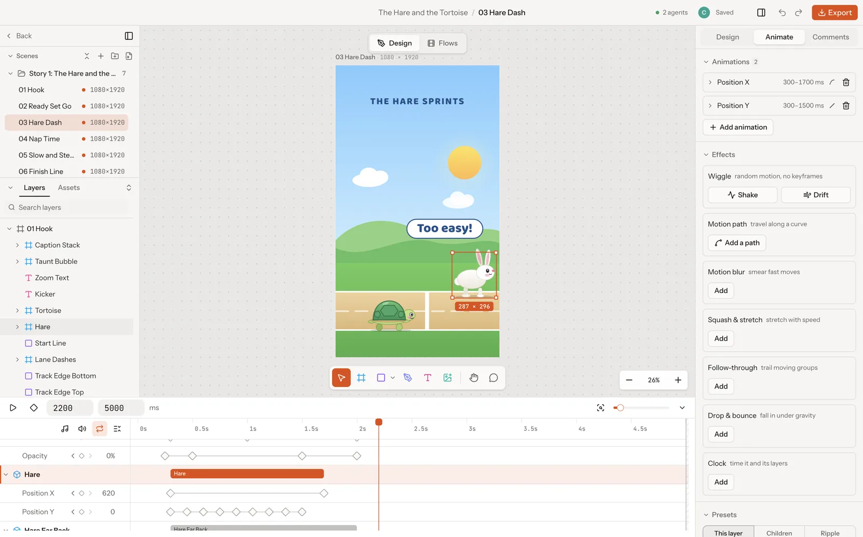Select the Text tool
863x537 pixels.
pyautogui.click(x=428, y=378)
